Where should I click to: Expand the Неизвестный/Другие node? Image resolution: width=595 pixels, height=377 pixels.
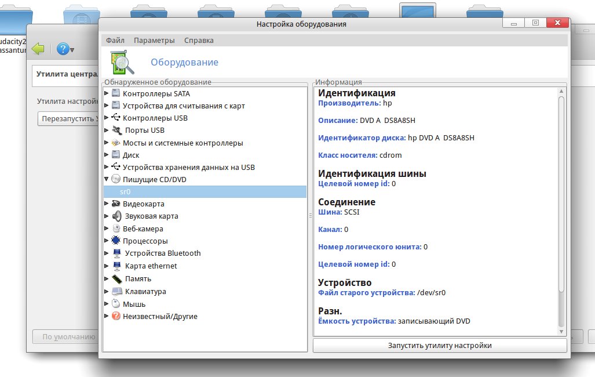[x=106, y=316]
